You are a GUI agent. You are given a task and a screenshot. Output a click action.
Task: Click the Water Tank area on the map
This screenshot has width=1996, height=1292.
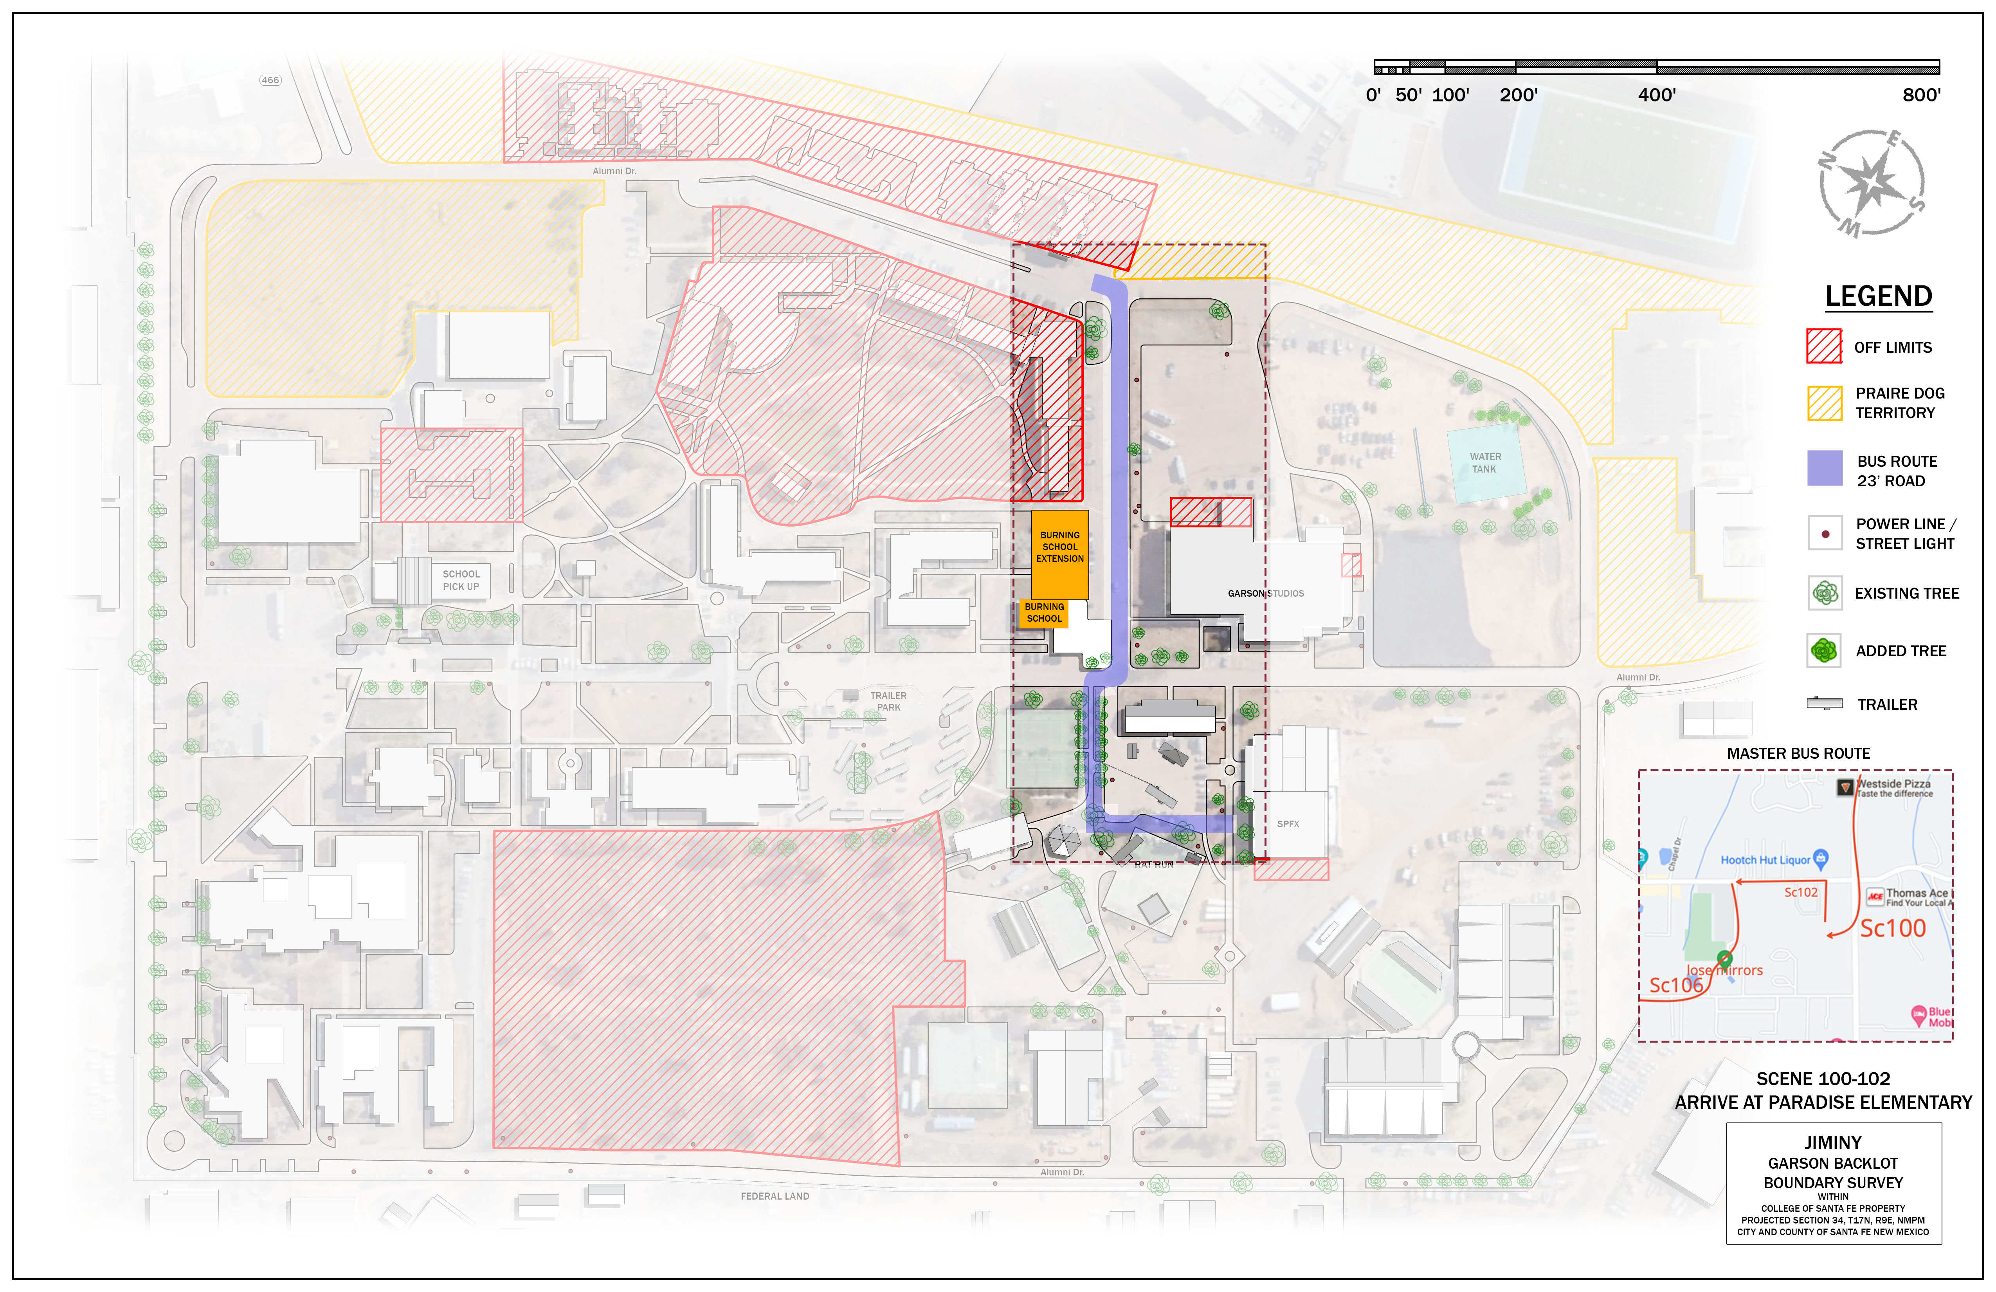[x=1485, y=464]
